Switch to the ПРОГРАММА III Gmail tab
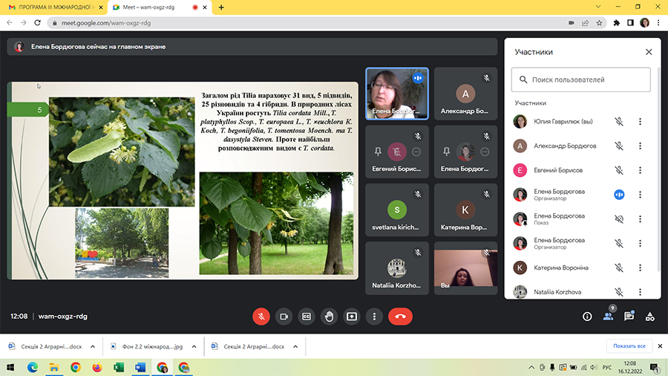The height and width of the screenshot is (376, 668). 50,7
